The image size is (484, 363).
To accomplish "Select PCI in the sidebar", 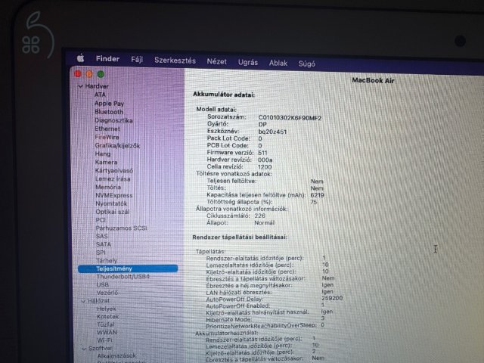I will tap(101, 220).
